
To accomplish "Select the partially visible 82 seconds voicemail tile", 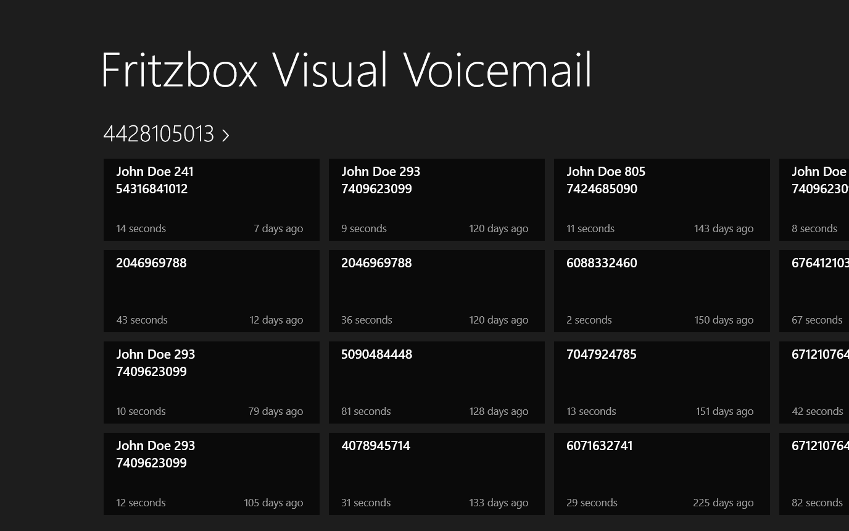I will click(x=814, y=474).
